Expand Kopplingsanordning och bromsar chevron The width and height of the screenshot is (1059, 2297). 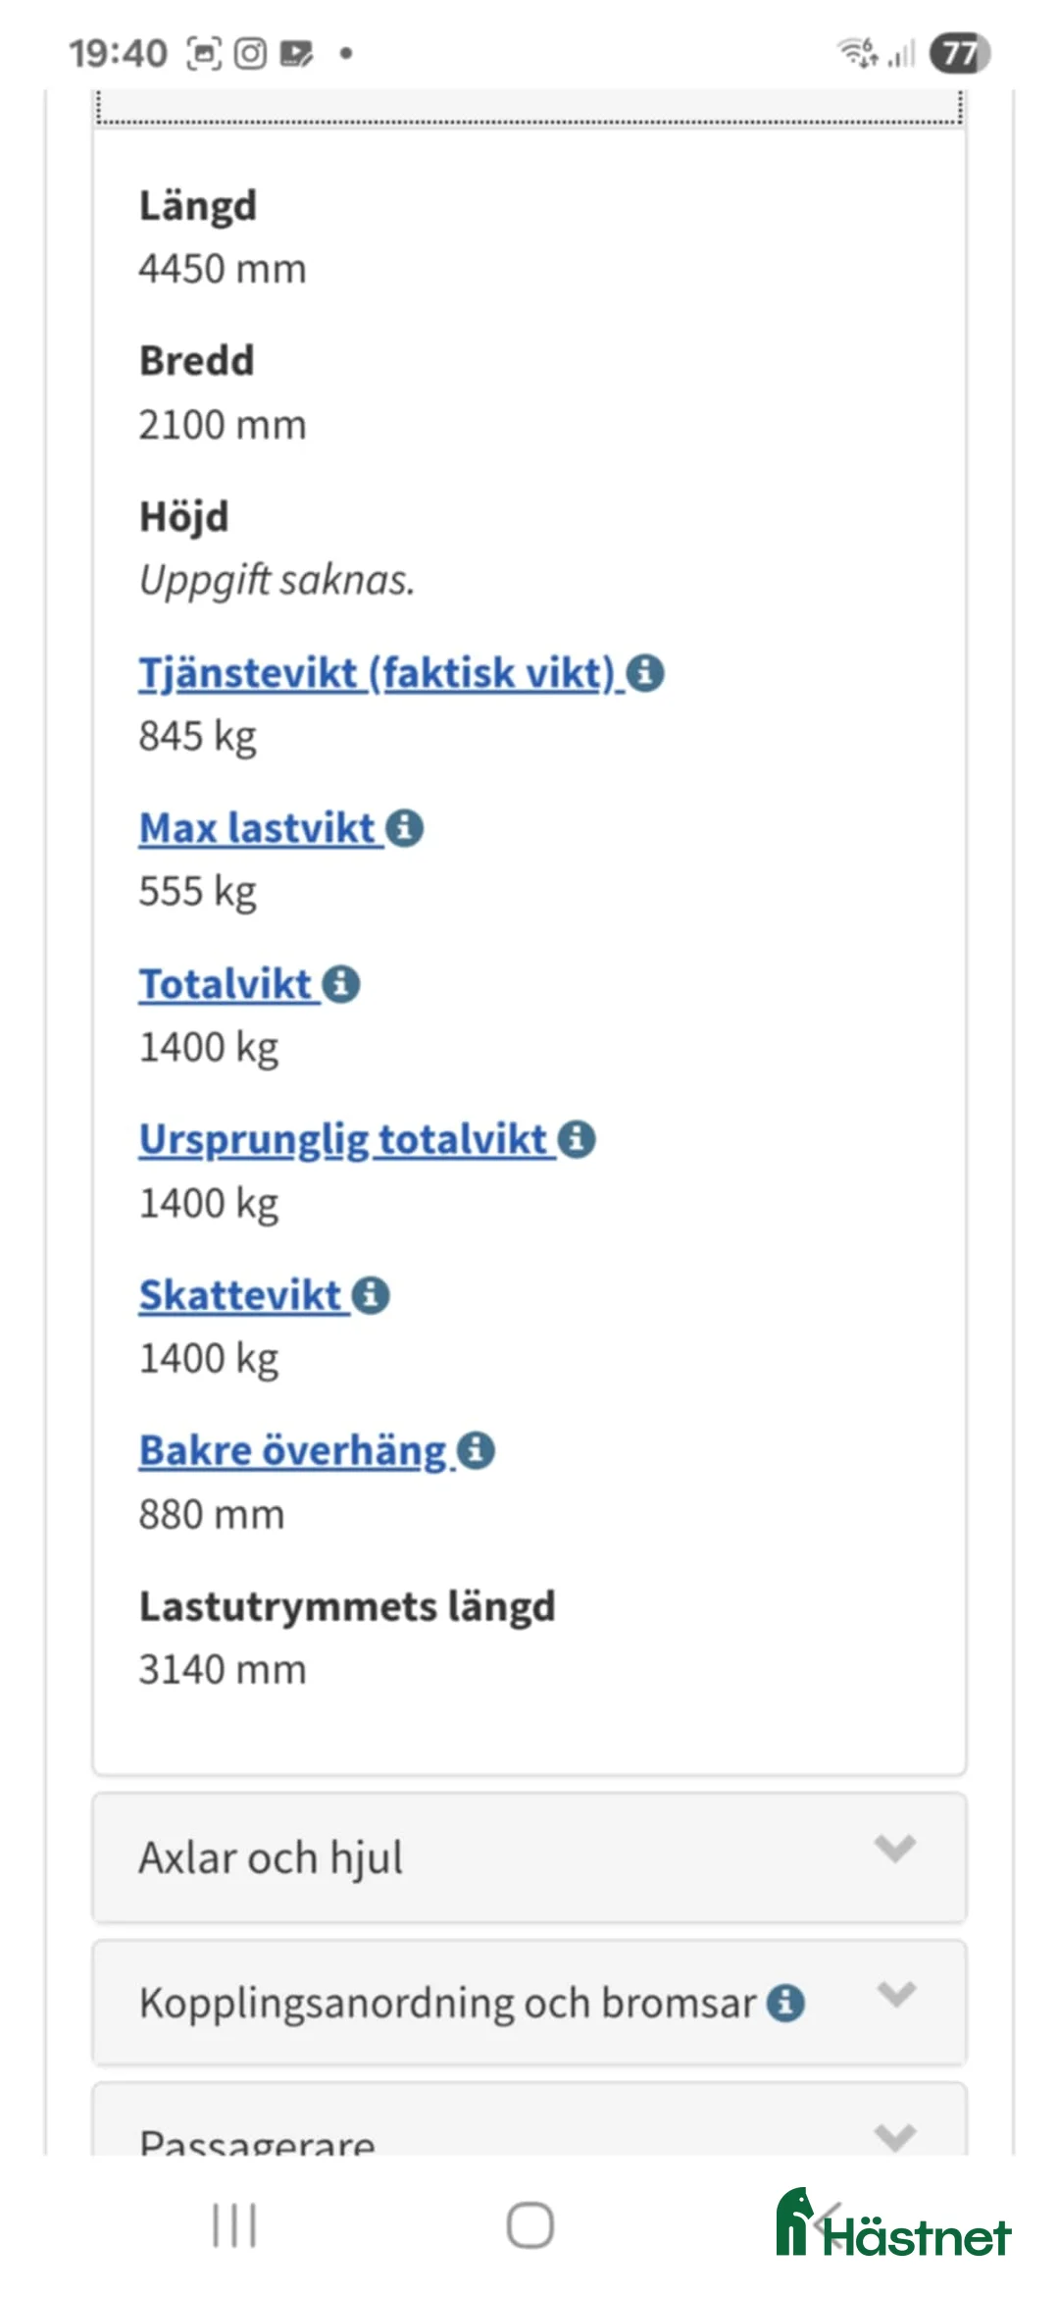pyautogui.click(x=895, y=1994)
